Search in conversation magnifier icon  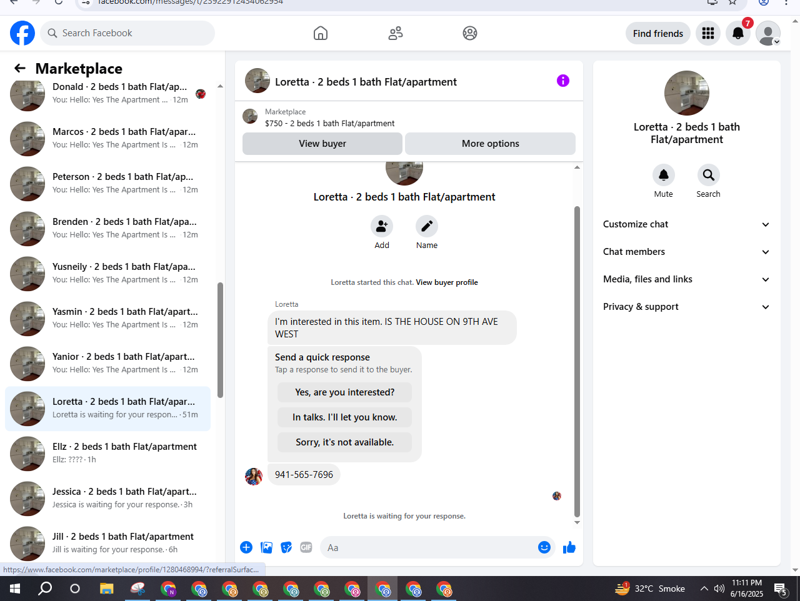pyautogui.click(x=709, y=175)
